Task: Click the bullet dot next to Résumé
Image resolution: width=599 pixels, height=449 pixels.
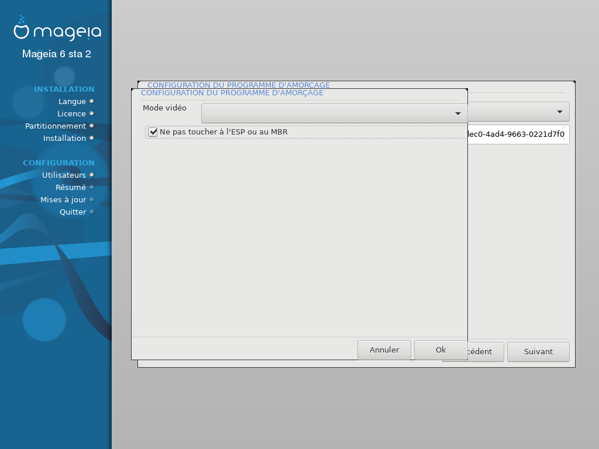Action: 92,187
